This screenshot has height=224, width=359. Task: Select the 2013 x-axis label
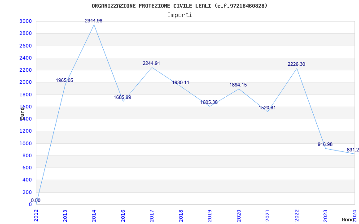(65, 215)
